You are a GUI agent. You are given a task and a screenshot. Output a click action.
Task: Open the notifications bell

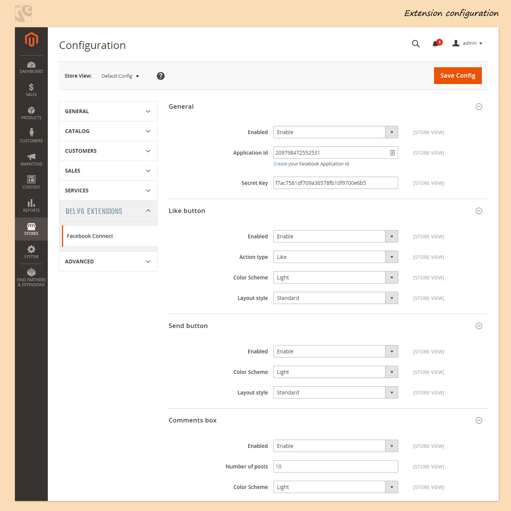(x=436, y=44)
